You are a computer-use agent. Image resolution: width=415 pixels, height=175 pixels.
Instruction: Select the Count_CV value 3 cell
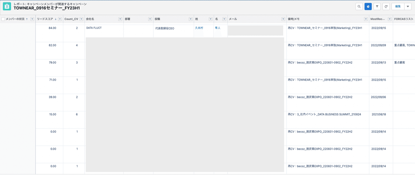pyautogui.click(x=74, y=68)
